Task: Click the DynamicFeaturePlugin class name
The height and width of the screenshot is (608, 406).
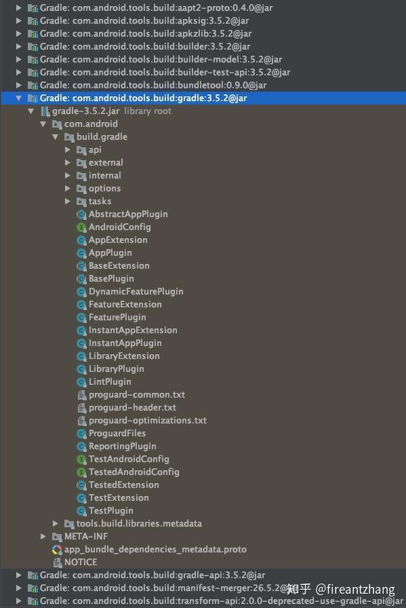Action: click(136, 292)
